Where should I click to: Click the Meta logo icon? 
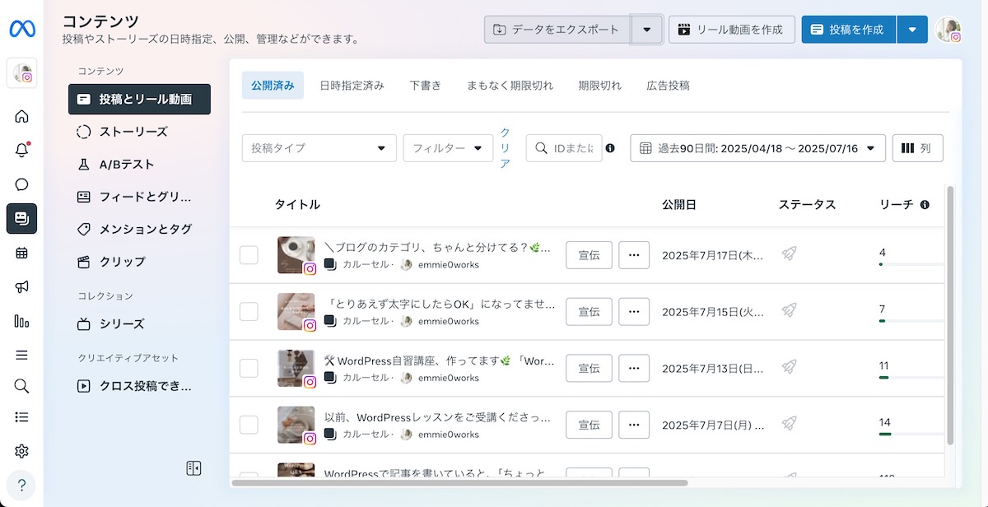coord(22,29)
